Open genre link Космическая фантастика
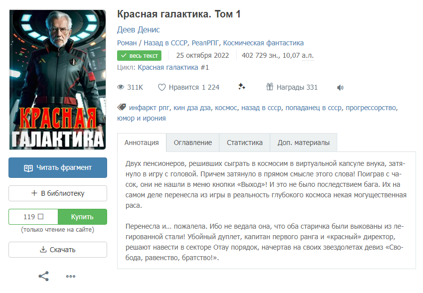The image size is (423, 293). pyautogui.click(x=263, y=43)
